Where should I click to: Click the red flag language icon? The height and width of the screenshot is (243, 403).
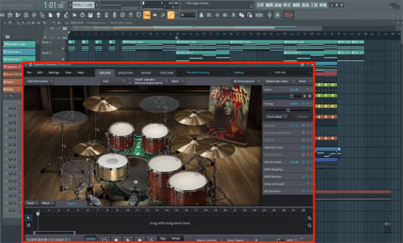(288, 15)
